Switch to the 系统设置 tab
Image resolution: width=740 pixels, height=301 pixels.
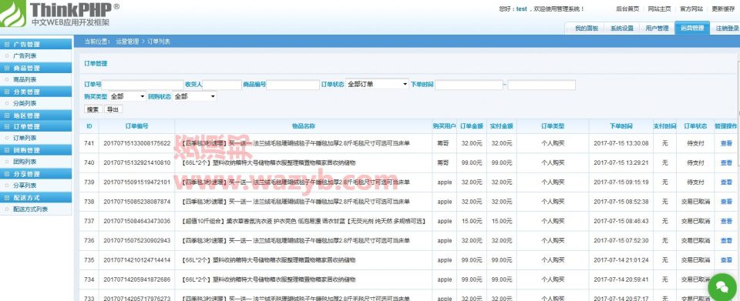pos(622,28)
